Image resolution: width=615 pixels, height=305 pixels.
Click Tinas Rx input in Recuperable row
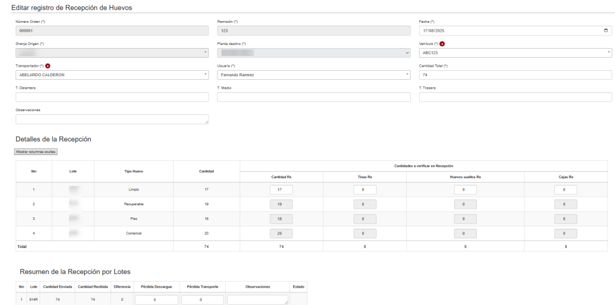pos(365,204)
